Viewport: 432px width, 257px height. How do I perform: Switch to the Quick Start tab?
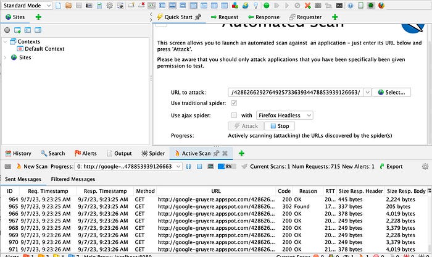178,17
